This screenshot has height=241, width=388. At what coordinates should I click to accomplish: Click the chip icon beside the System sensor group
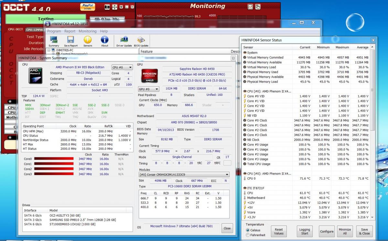(x=245, y=53)
